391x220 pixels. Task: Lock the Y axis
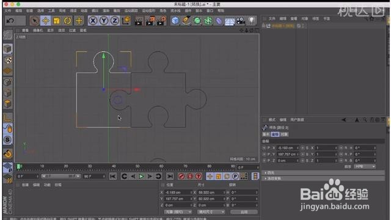pyautogui.click(x=104, y=21)
